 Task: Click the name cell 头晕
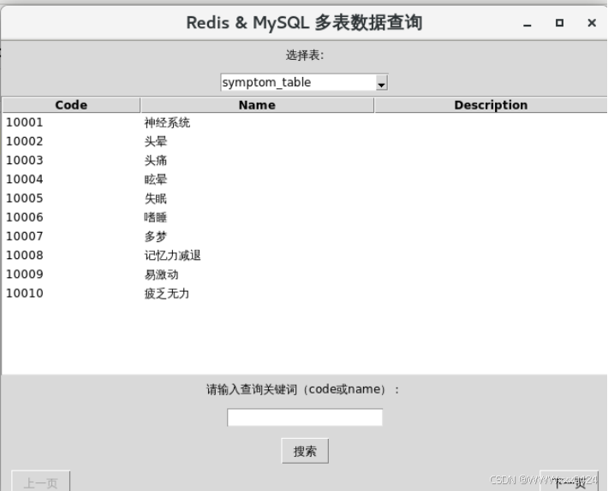click(156, 142)
